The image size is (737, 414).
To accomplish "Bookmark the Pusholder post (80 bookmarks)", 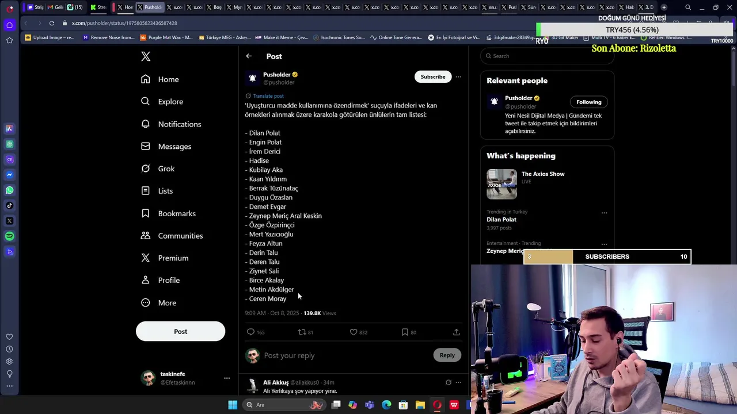I will [405, 332].
